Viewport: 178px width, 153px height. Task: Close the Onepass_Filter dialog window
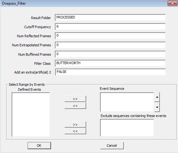coord(172,3)
